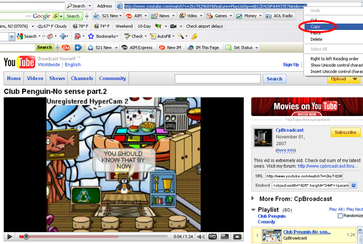Open the Upload button dropdown arrow
The width and height of the screenshot is (363, 244).
pos(355,79)
